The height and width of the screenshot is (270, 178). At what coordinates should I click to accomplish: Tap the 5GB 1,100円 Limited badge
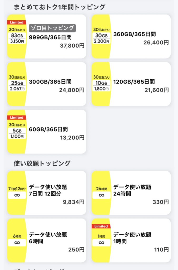tap(17, 131)
